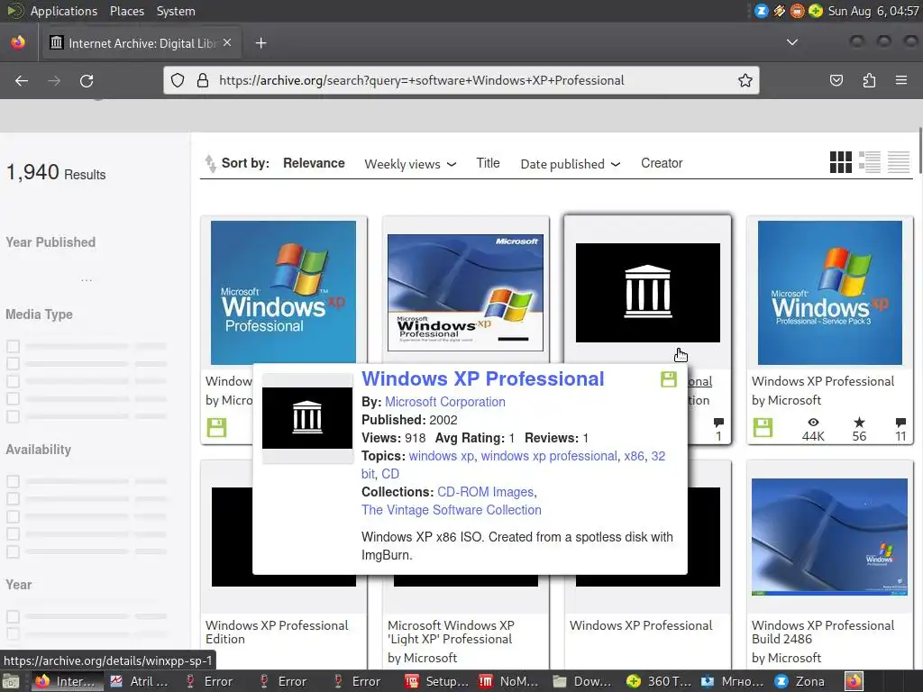
Task: Select the Internet Archive browser tab
Action: click(x=141, y=43)
